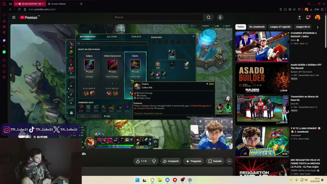
Task: Click the browser pin icon in address bar
Action: (x=281, y=9)
